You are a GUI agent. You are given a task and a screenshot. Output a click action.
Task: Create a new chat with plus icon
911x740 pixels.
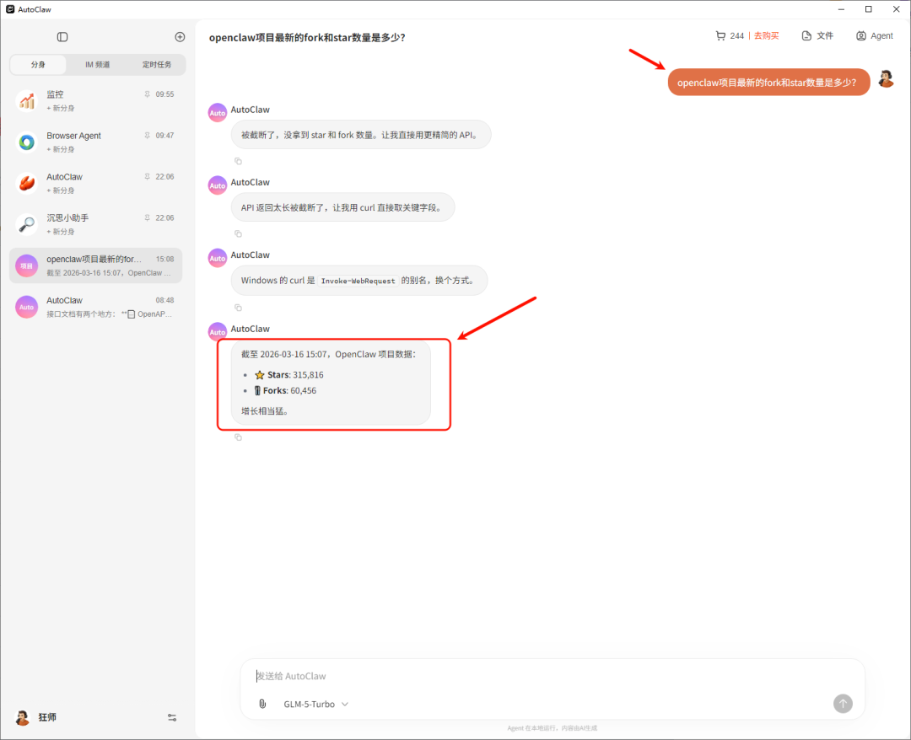(181, 37)
